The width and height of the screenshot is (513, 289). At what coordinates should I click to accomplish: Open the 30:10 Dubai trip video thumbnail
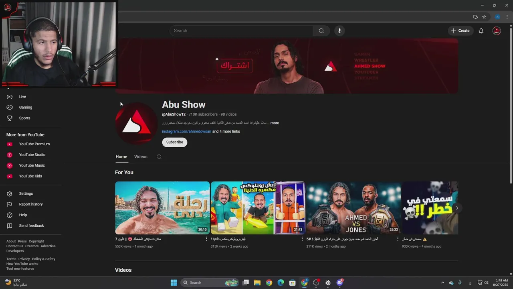[162, 208]
